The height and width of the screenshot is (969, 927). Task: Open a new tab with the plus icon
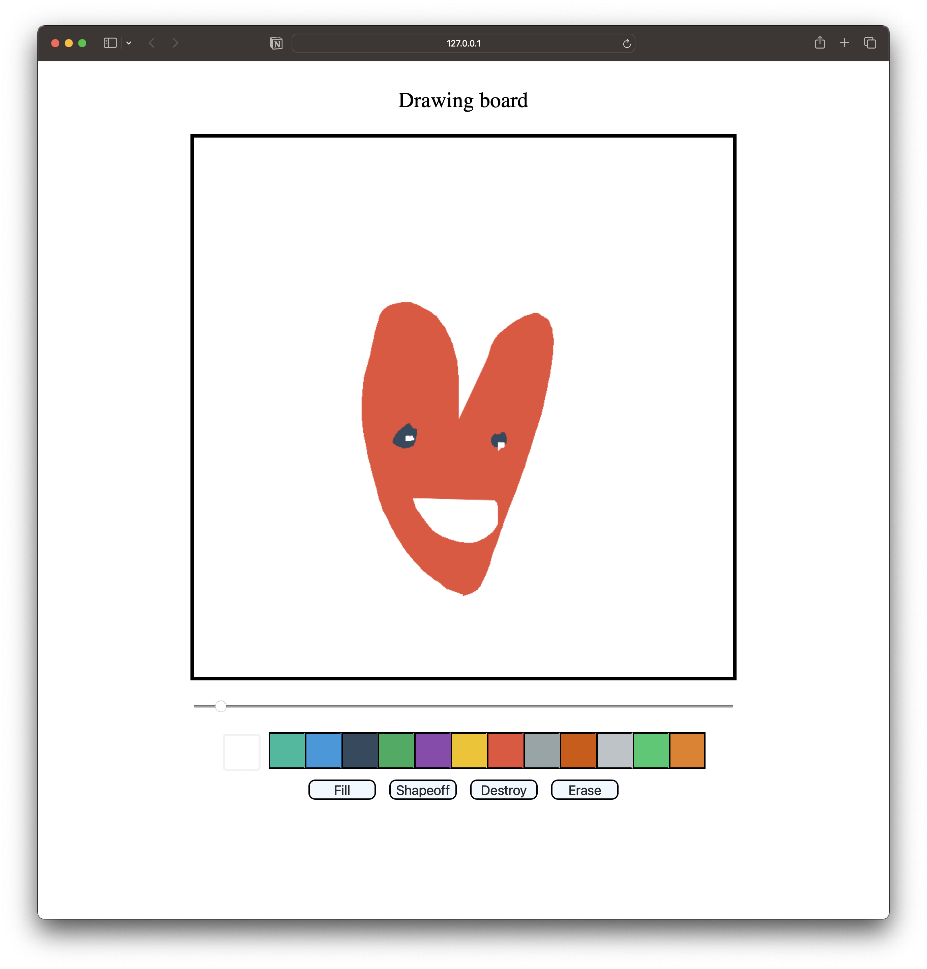tap(844, 43)
